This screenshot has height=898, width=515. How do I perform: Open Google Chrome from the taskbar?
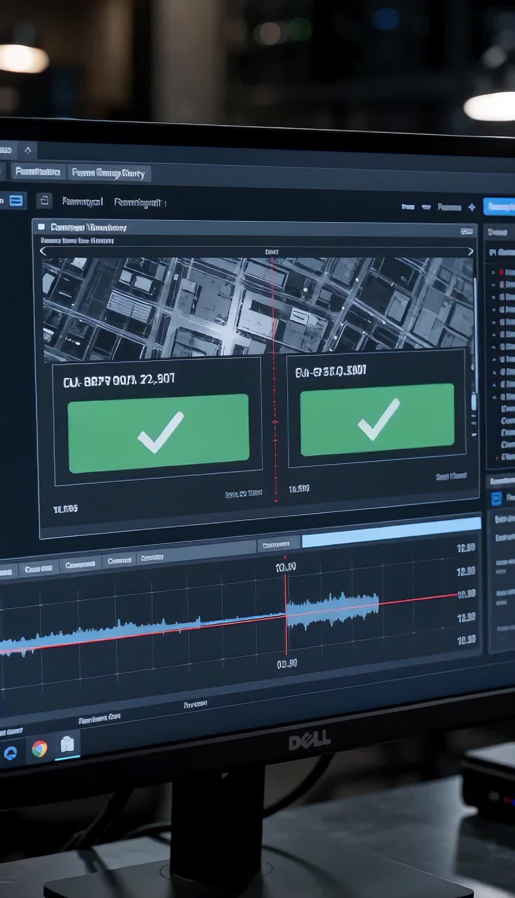tap(40, 749)
